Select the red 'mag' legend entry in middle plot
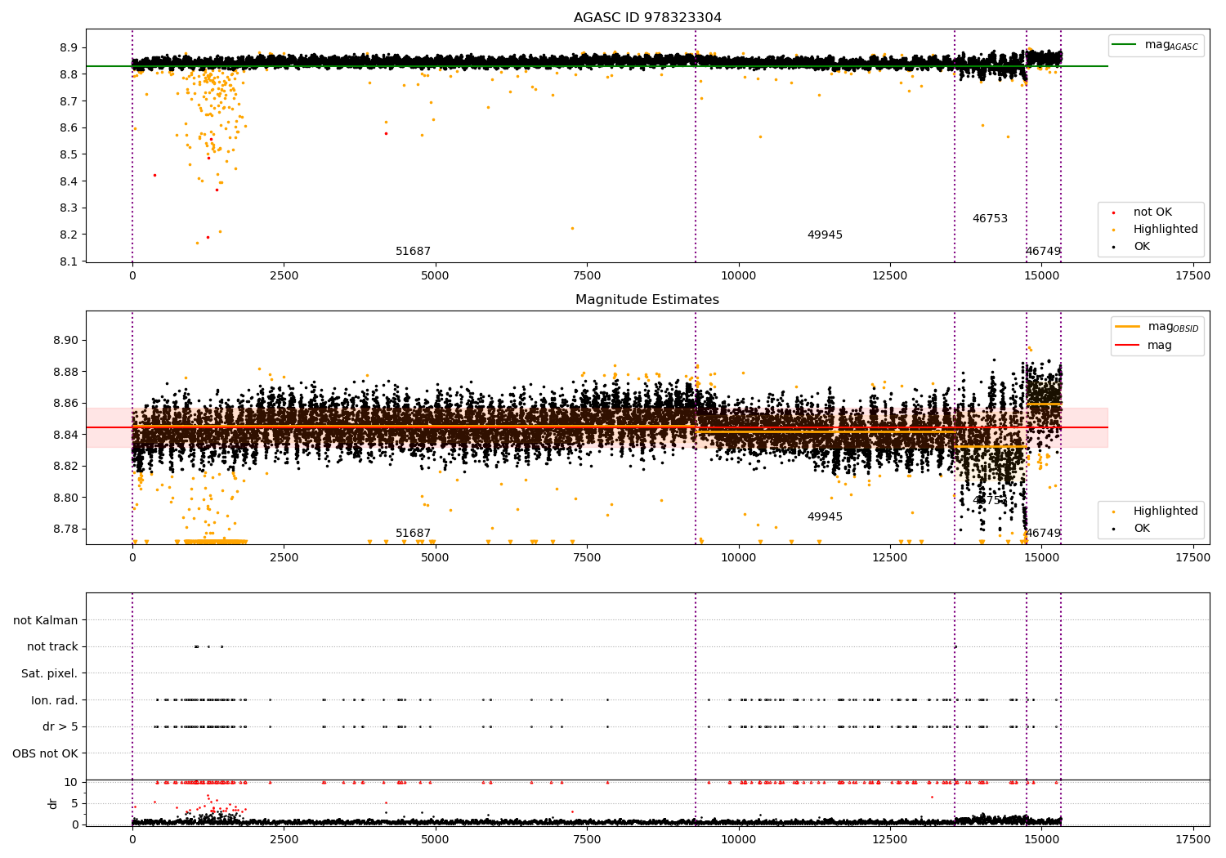 pos(1144,346)
